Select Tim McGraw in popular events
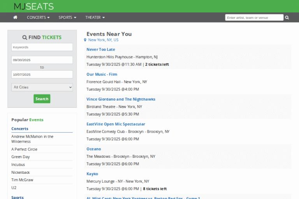The height and width of the screenshot is (199, 299). point(23,180)
